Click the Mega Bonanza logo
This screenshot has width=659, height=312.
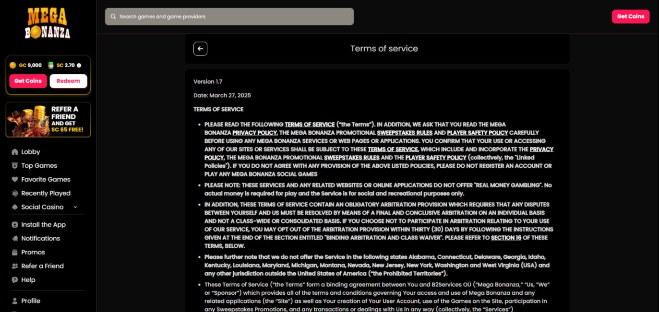pos(48,23)
